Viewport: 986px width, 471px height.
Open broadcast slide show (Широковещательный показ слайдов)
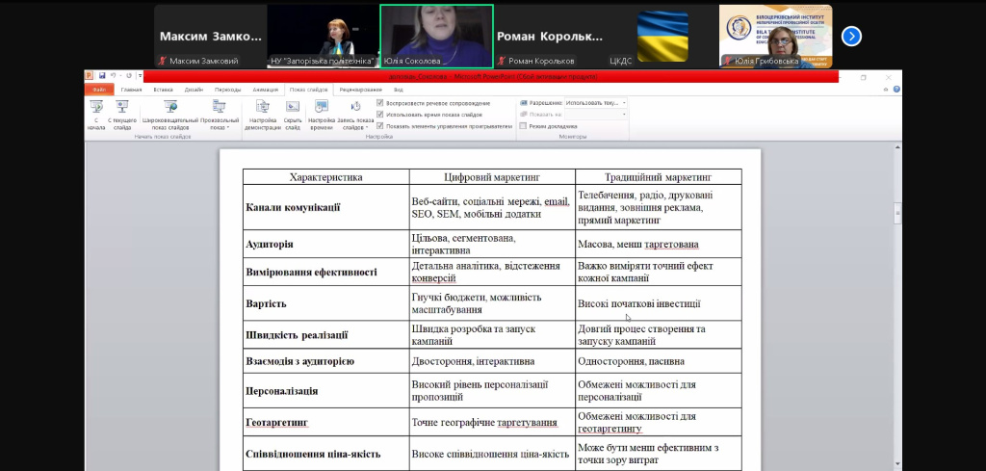[x=169, y=115]
